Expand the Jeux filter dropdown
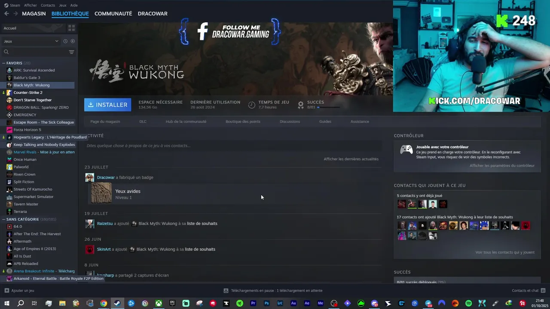Image resolution: width=550 pixels, height=309 pixels. [x=31, y=41]
